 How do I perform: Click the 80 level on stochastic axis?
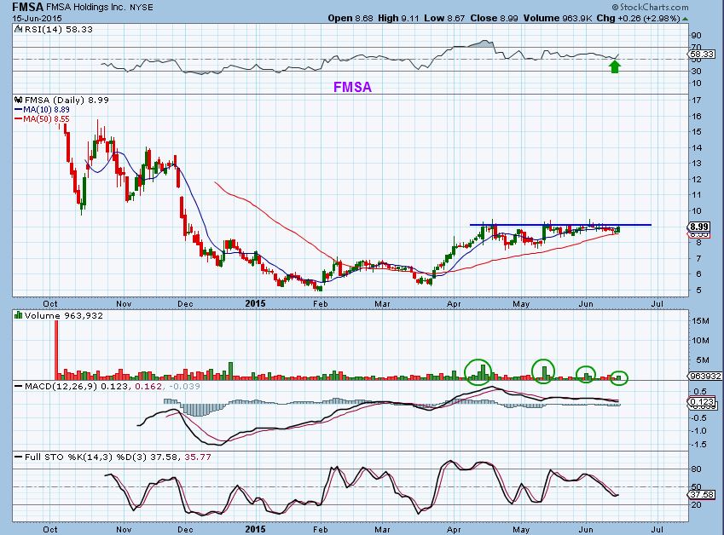(697, 469)
